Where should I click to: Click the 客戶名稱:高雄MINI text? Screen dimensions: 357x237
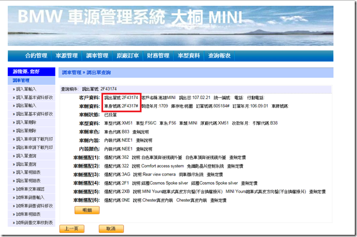(x=159, y=97)
